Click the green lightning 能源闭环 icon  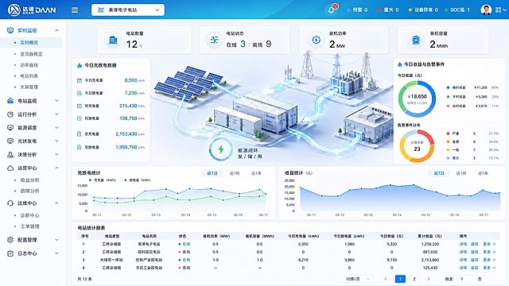[221, 149]
